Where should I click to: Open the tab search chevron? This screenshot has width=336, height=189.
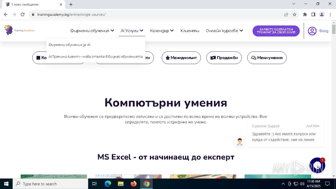pos(294,4)
